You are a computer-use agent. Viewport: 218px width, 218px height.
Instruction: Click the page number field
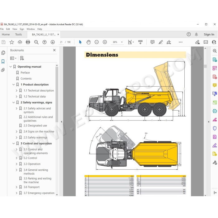[61, 42]
